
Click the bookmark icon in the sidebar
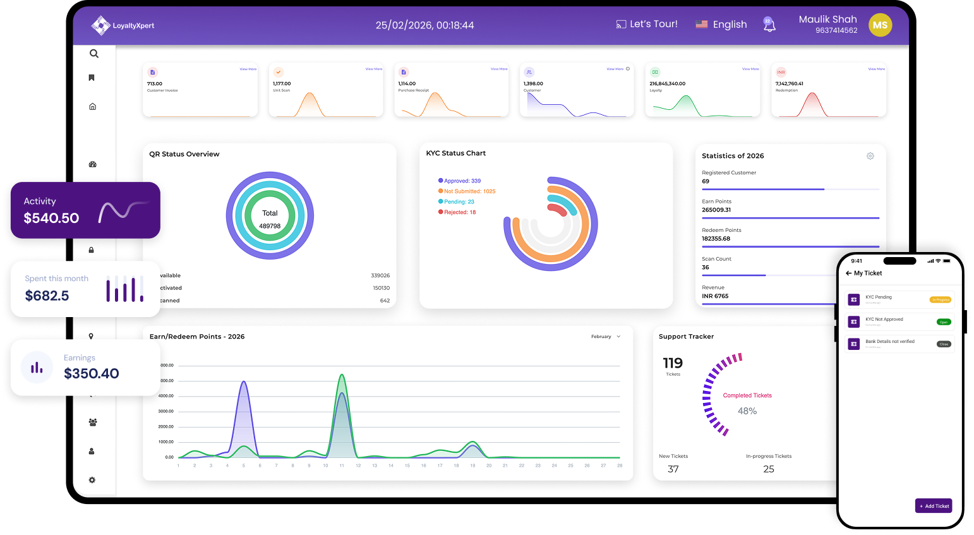point(92,78)
